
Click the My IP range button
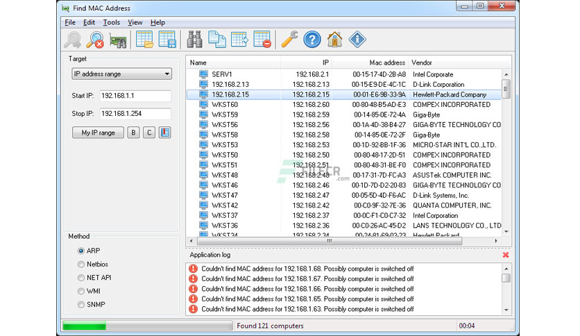coord(98,133)
